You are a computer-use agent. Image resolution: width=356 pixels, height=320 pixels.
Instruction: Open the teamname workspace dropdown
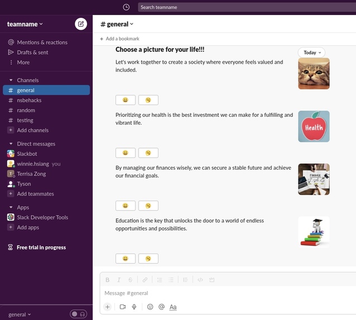pos(25,24)
